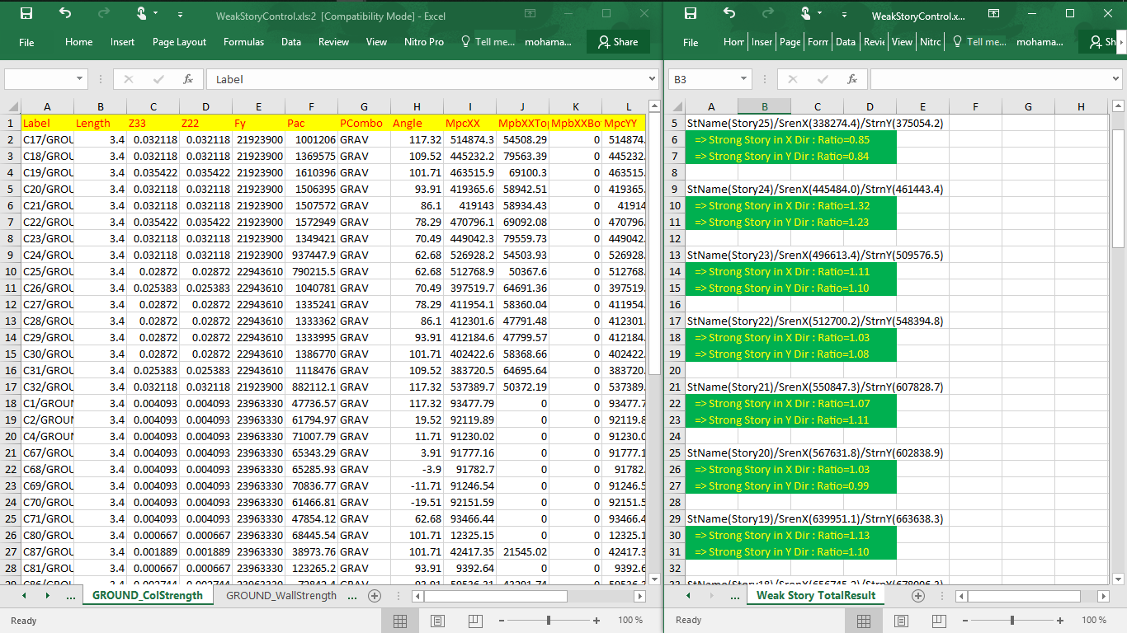Select Normal view in right window status bar
1127x633 pixels.
(863, 620)
